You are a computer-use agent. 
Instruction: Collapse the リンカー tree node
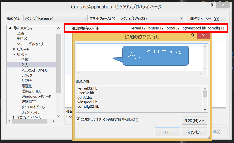[x=14, y=54]
